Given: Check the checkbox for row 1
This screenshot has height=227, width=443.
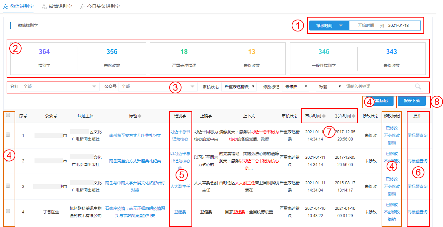Looking at the screenshot, I should point(8,135).
